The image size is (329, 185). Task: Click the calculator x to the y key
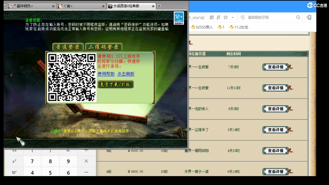14,161
